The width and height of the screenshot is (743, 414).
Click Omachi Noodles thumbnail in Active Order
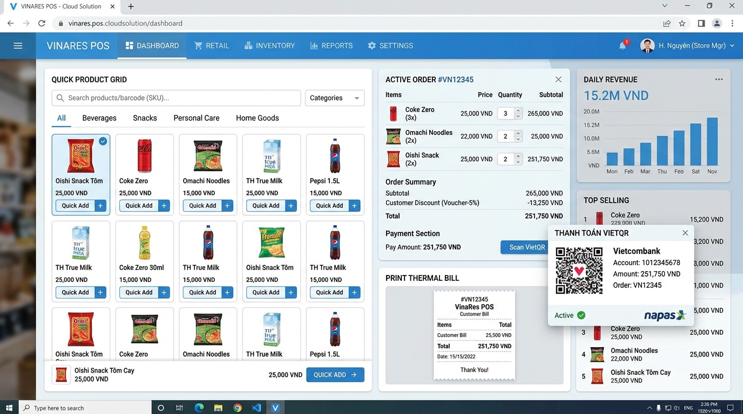[x=393, y=136]
